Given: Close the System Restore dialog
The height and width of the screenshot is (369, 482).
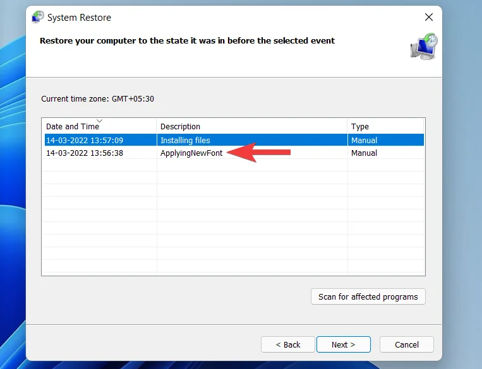Looking at the screenshot, I should (x=429, y=17).
